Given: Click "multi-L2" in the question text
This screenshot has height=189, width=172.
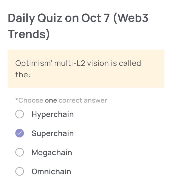Looking at the screenshot, I should pyautogui.click(x=69, y=63).
